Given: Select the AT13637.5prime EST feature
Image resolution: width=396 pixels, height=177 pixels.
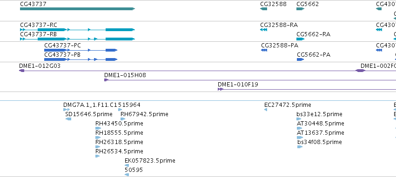Looking at the screenshot, I should click(x=300, y=138).
